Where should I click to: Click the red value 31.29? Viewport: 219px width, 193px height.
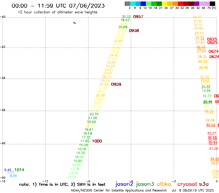pos(213,148)
